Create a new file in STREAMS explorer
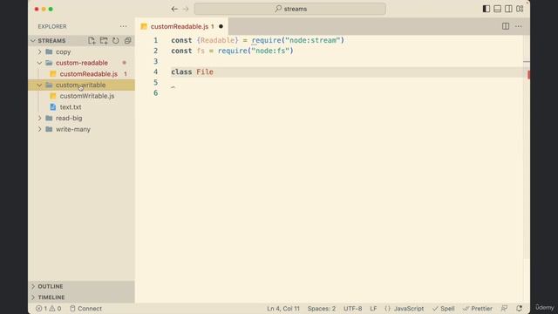Viewport: 558px width, 314px height. [92, 41]
